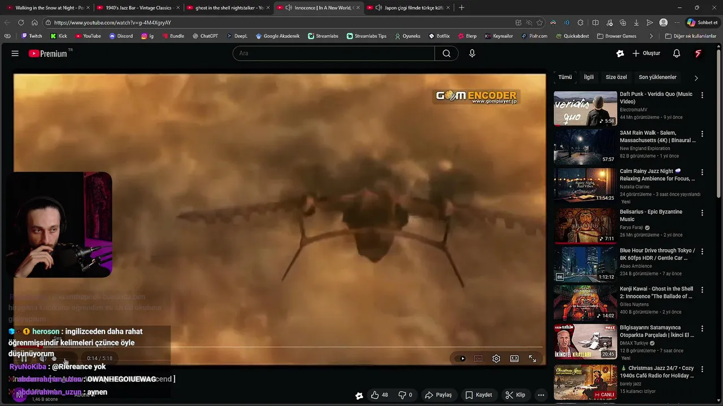Open Bilgisayarını Satamayınca video thumbnail
The width and height of the screenshot is (723, 406).
pyautogui.click(x=585, y=341)
